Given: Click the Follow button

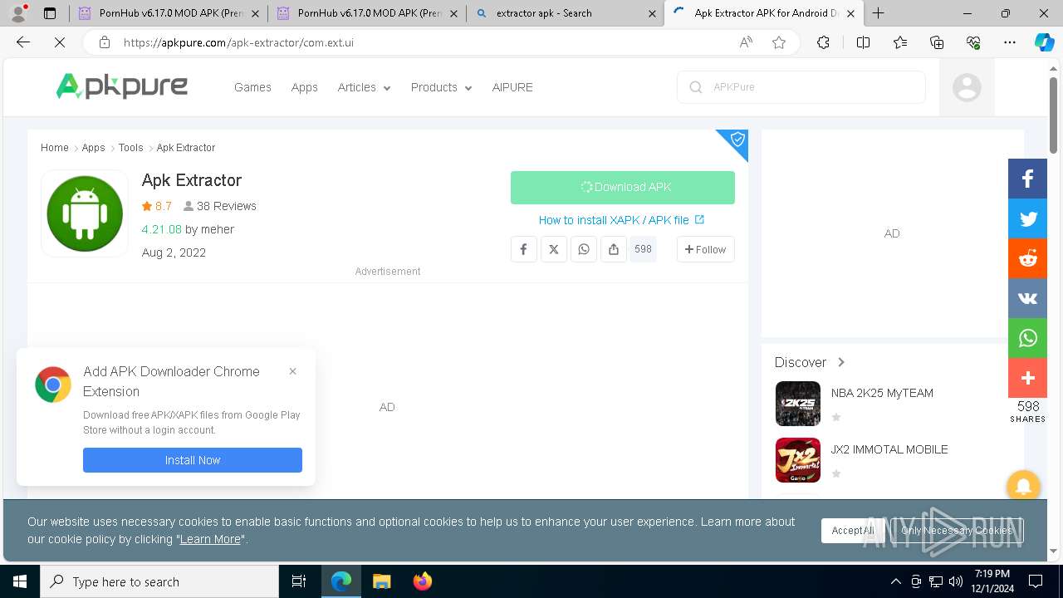Looking at the screenshot, I should (x=705, y=249).
